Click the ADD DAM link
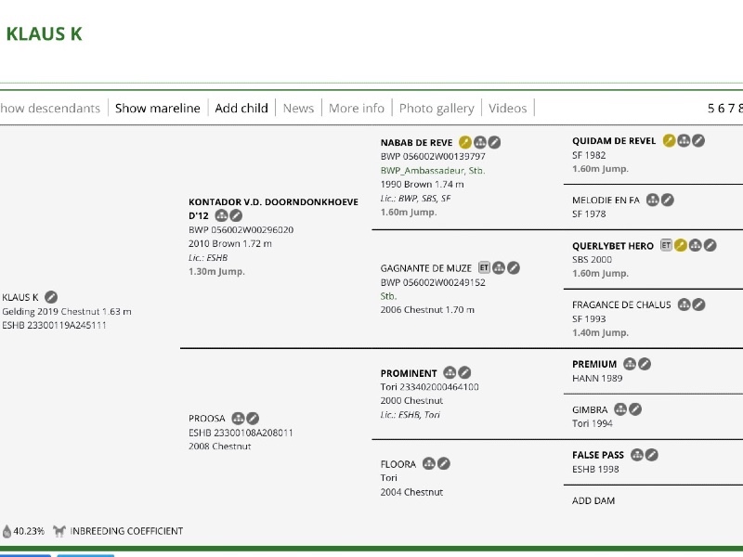This screenshot has height=557, width=743. (x=593, y=500)
